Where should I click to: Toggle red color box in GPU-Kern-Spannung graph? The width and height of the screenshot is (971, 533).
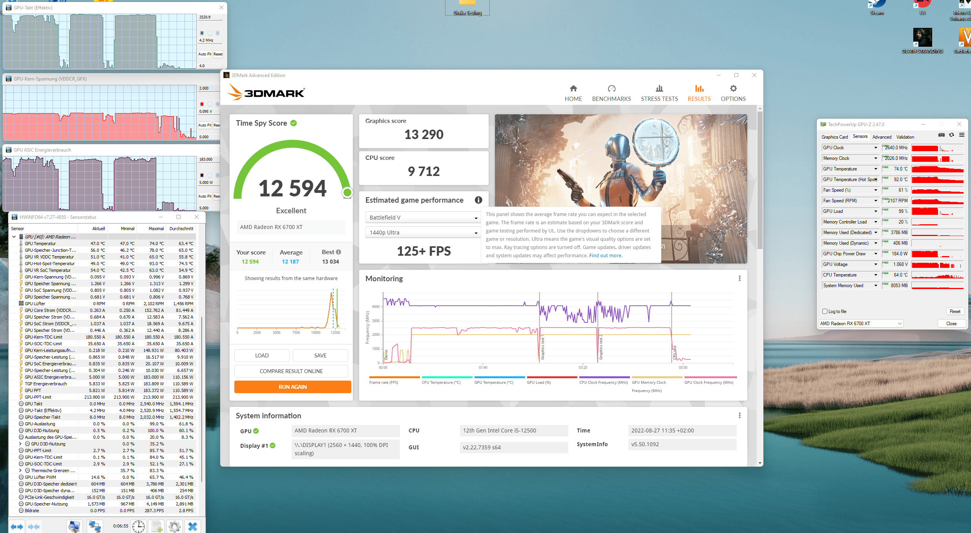(x=202, y=104)
